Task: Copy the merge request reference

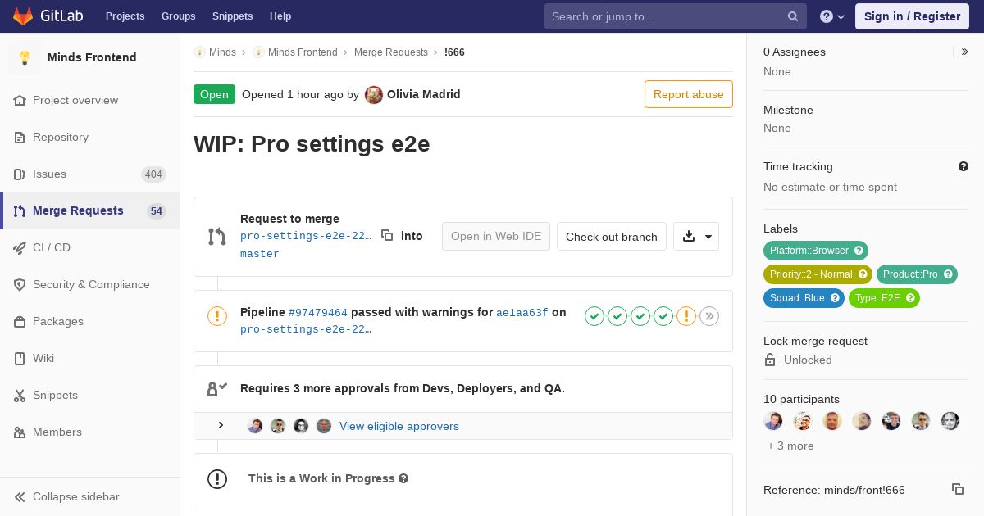Action: pos(957,489)
